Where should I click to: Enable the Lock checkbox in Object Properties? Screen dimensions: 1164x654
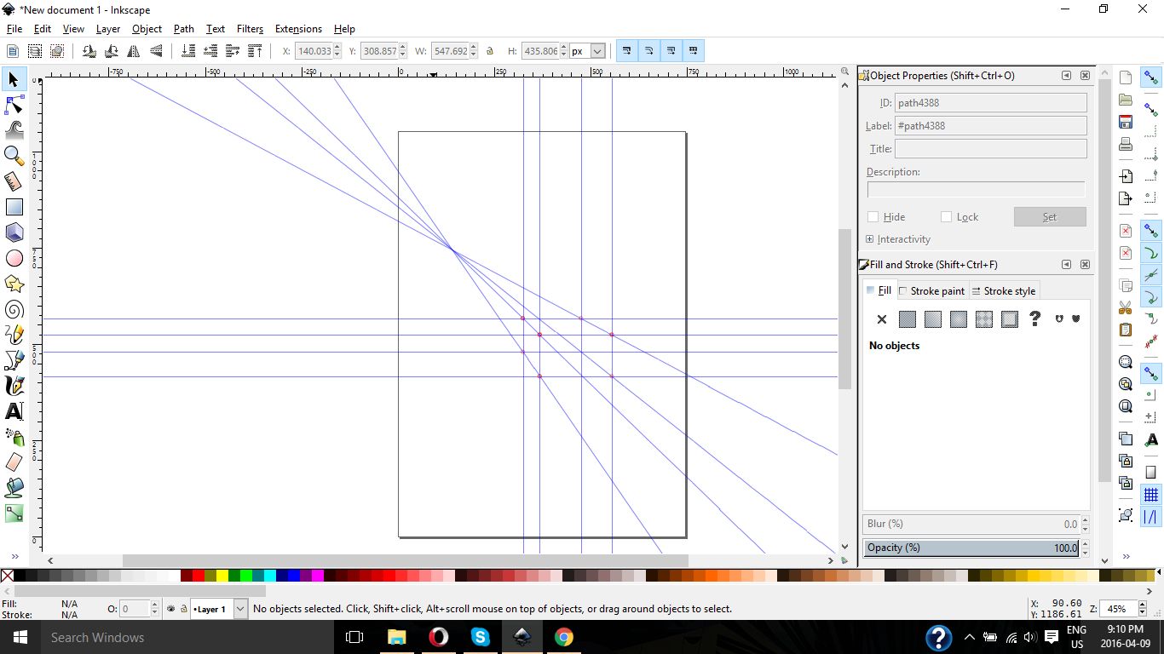pos(946,216)
